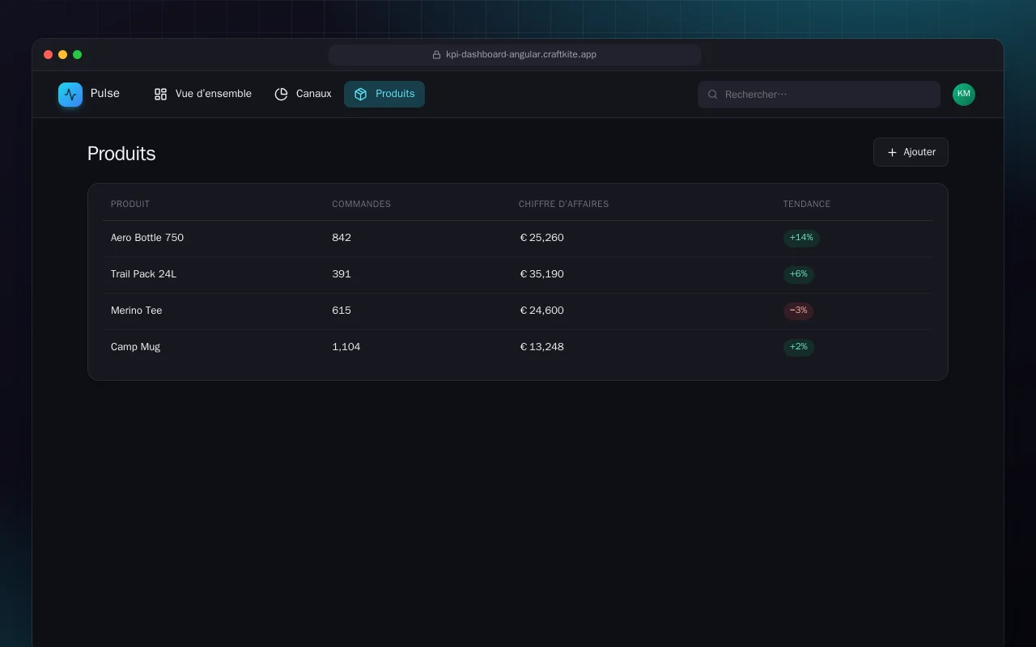The image size is (1036, 647).
Task: Select the Merino Tee product name
Action: pyautogui.click(x=136, y=311)
